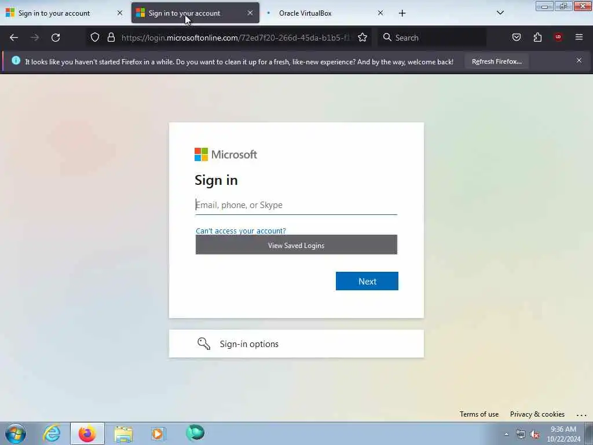This screenshot has width=593, height=445.
Task: Dismiss the Firefox refresh notification
Action: (x=579, y=60)
